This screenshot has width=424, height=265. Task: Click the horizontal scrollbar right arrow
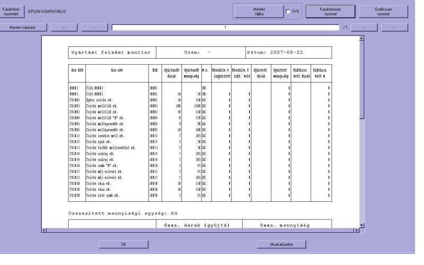(x=356, y=230)
